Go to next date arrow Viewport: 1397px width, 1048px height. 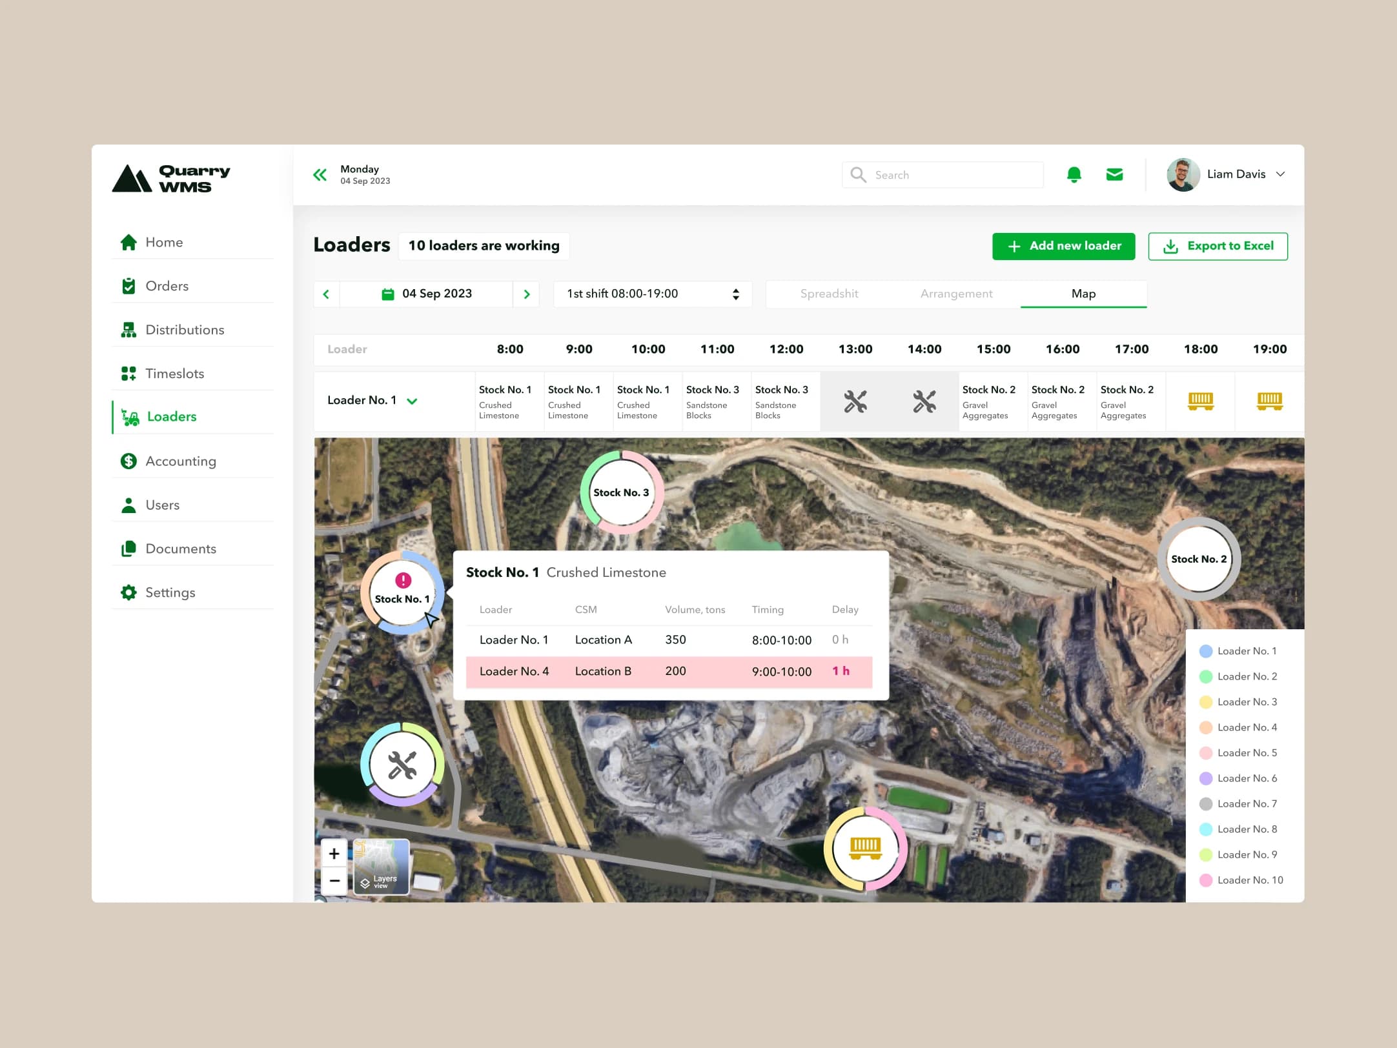tap(527, 294)
